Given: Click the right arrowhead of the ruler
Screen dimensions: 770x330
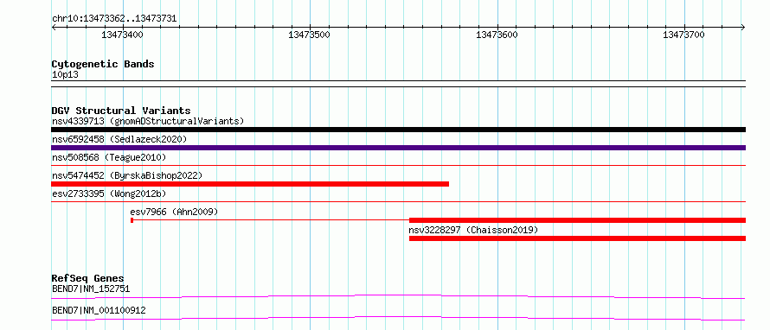Looking at the screenshot, I should click(743, 27).
